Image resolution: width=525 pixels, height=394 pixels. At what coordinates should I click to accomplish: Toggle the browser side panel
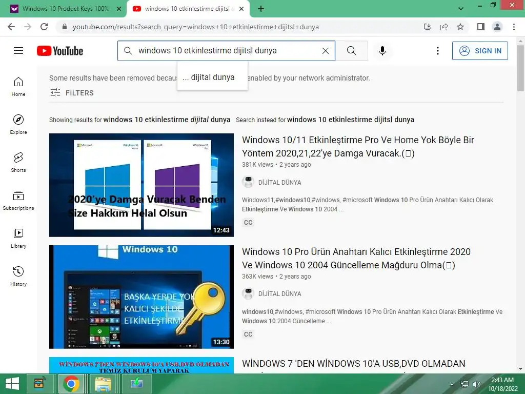(x=481, y=27)
